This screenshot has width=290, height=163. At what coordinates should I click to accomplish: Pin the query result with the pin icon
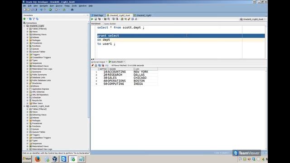tap(92, 65)
